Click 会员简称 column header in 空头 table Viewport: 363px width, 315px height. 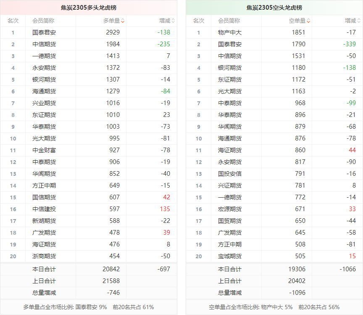pos(229,21)
